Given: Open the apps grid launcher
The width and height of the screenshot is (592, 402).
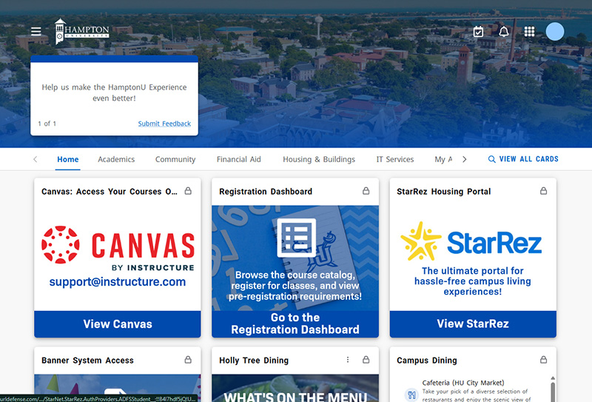Looking at the screenshot, I should click(529, 32).
